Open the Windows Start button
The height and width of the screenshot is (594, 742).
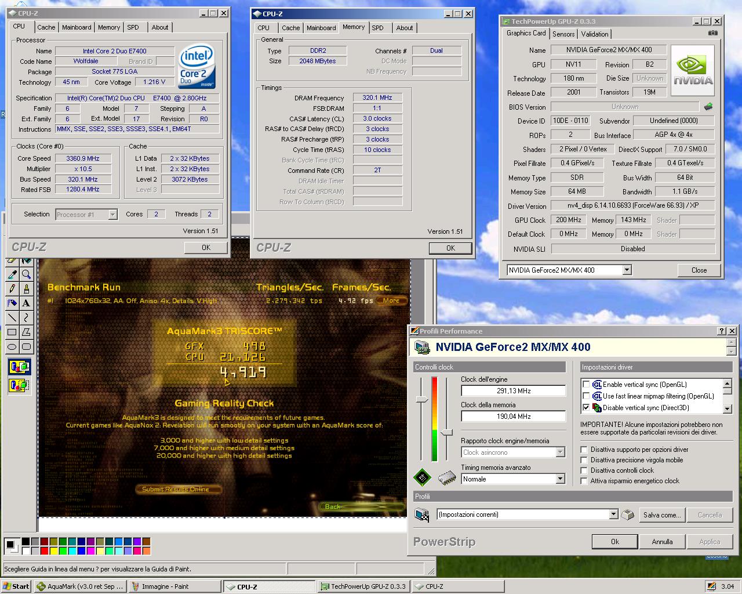tap(17, 586)
